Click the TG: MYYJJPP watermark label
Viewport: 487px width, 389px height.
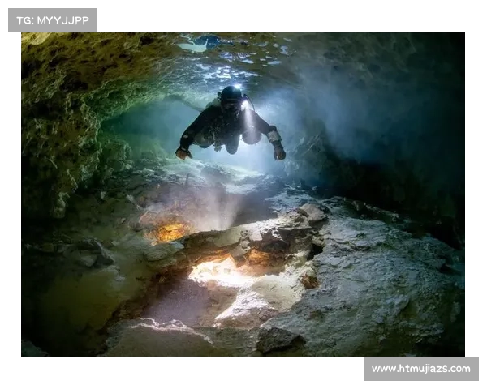click(52, 19)
